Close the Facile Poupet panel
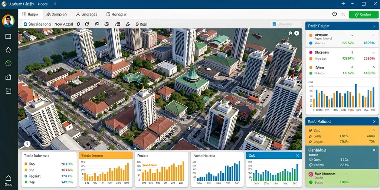 (x=374, y=26)
